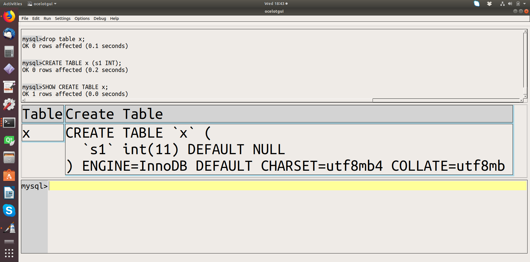Click the 'Table' result column header

(x=43, y=114)
